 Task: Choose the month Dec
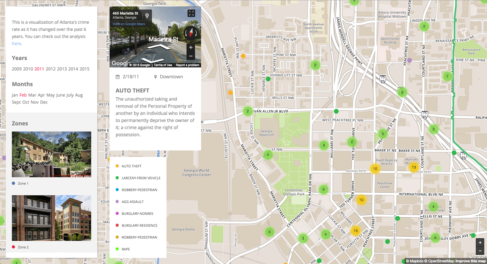coord(44,102)
